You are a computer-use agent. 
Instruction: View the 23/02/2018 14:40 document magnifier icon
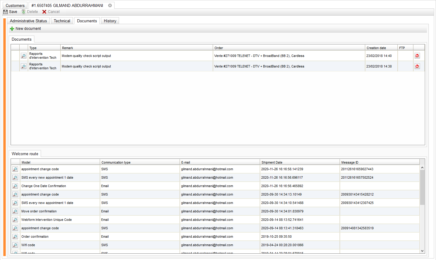point(24,56)
